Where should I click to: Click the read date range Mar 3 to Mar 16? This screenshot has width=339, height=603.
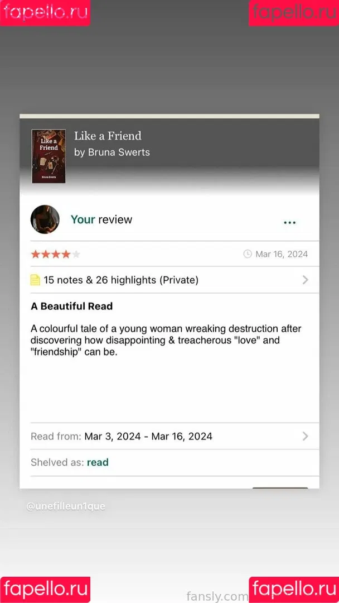pyautogui.click(x=148, y=437)
